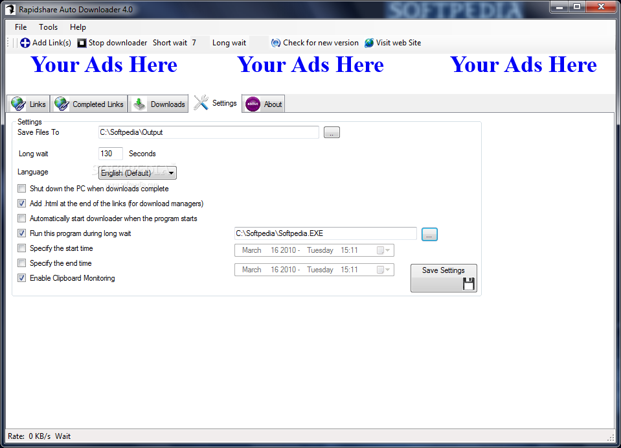This screenshot has height=448, width=621.
Task: Click the application icon in title bar
Action: point(10,10)
